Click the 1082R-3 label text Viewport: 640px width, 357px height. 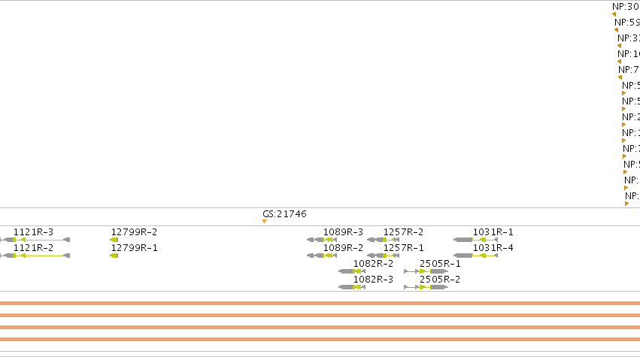coord(373,280)
